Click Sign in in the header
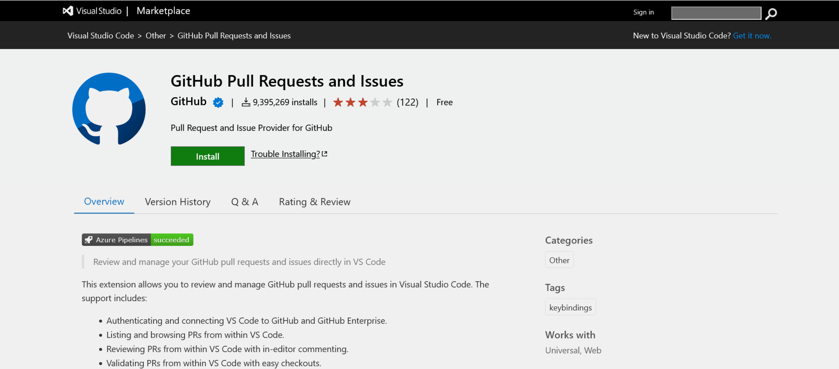This screenshot has height=369, width=839. click(643, 12)
